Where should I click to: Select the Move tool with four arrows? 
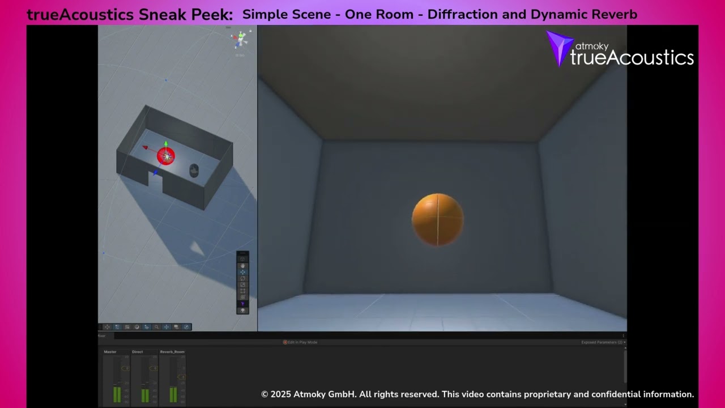click(242, 272)
